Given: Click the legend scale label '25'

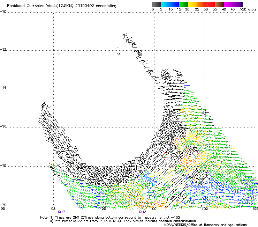Looking at the screenshot, I should 197,9.
